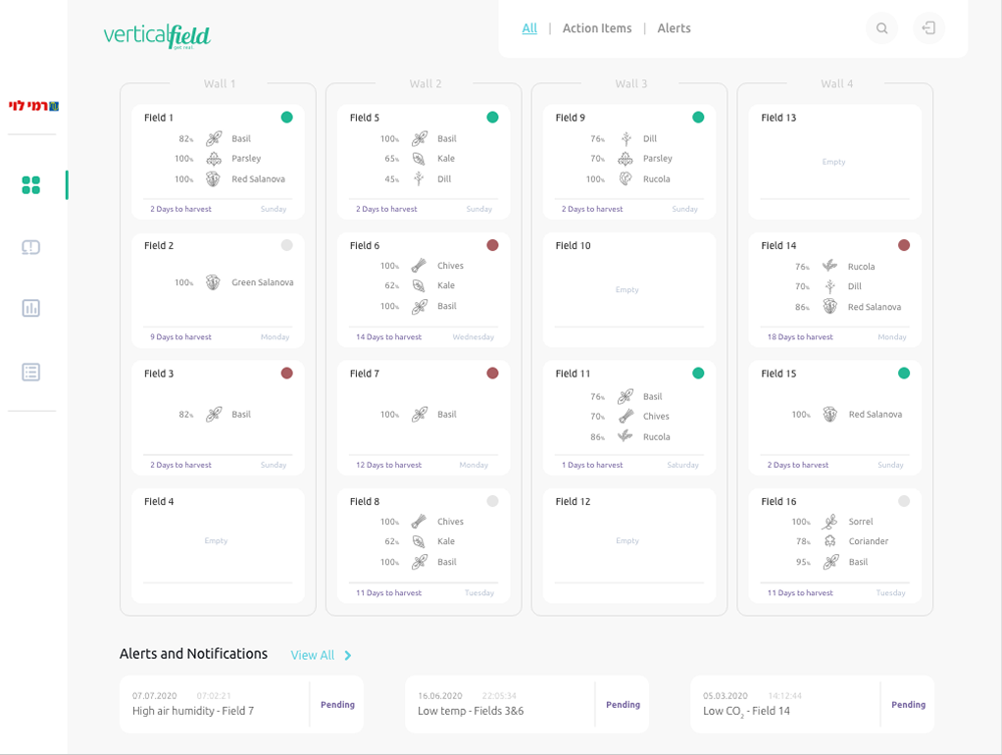
Task: Click the View All link
Action: coord(313,655)
